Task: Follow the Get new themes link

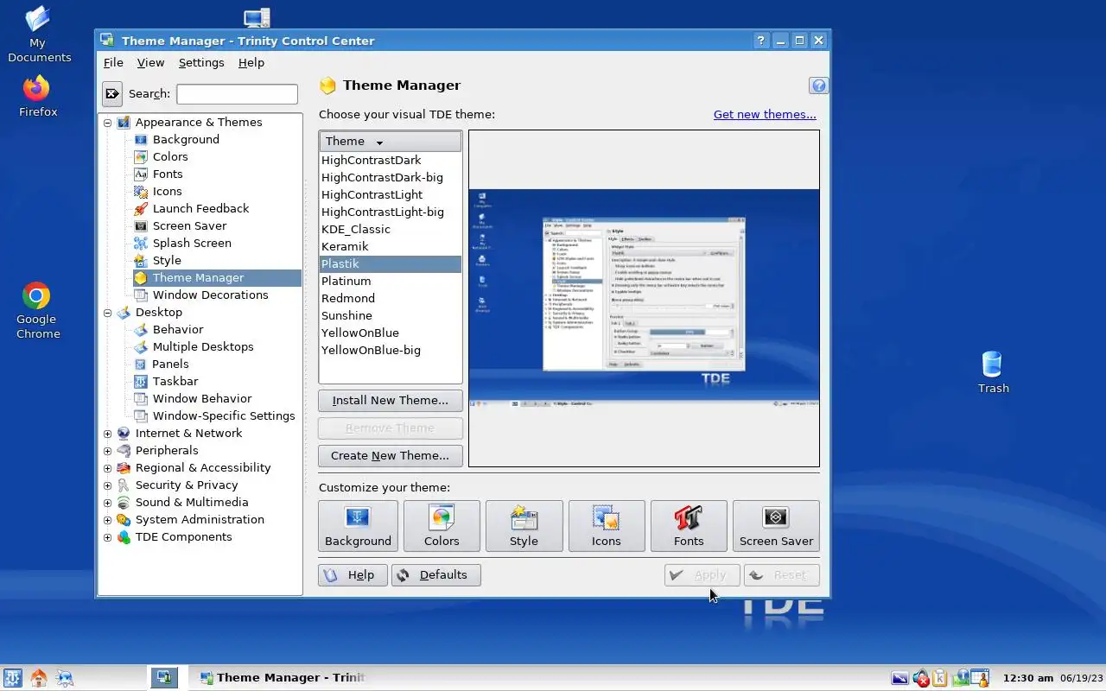Action: click(x=765, y=114)
